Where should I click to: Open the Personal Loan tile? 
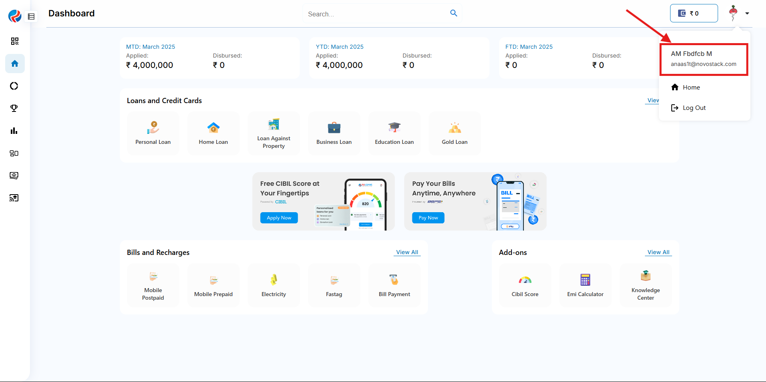153,133
